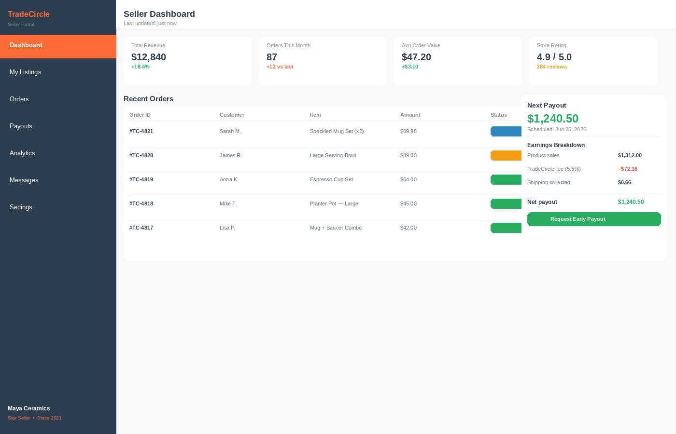The width and height of the screenshot is (676, 434).
Task: Click customer Mike T.
Action: point(228,203)
